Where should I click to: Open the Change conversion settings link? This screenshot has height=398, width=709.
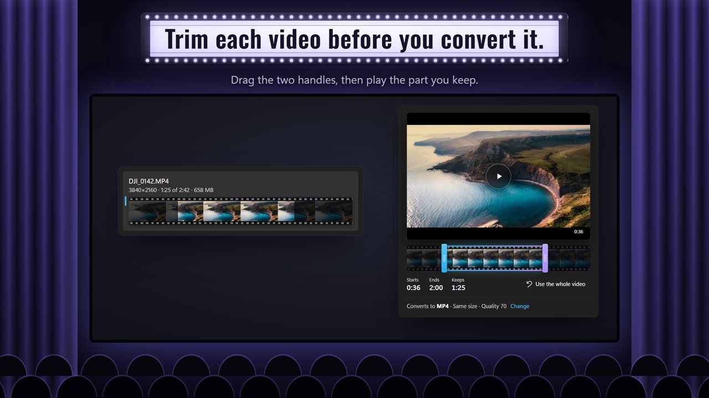[x=520, y=306]
